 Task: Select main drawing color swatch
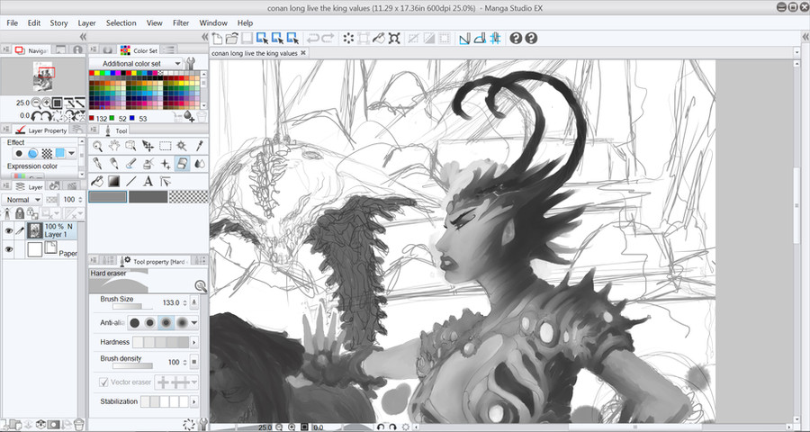click(107, 196)
